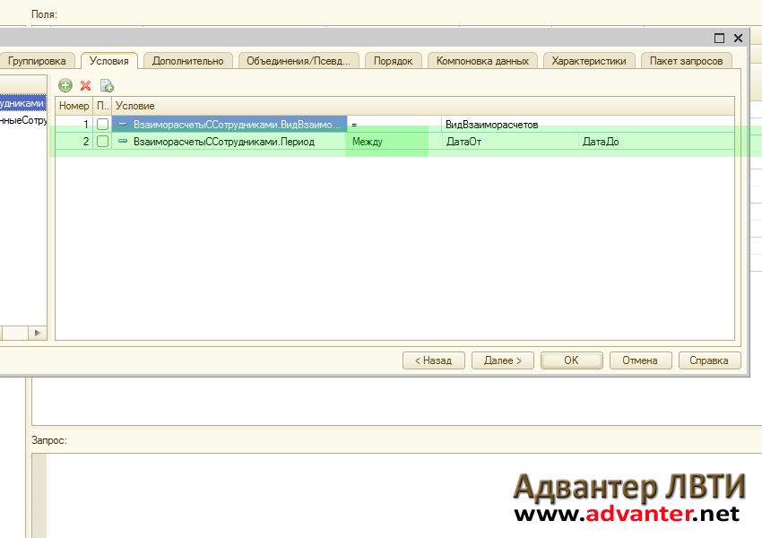Close the query builder dialog
This screenshot has width=762, height=538.
pyautogui.click(x=738, y=39)
